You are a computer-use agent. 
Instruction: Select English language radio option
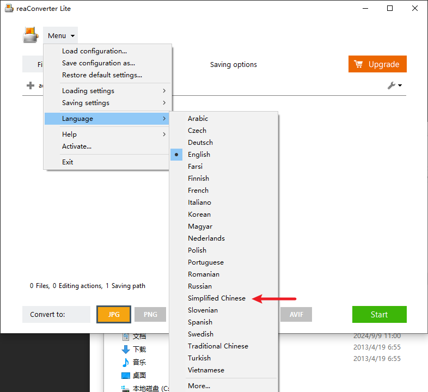click(x=199, y=155)
